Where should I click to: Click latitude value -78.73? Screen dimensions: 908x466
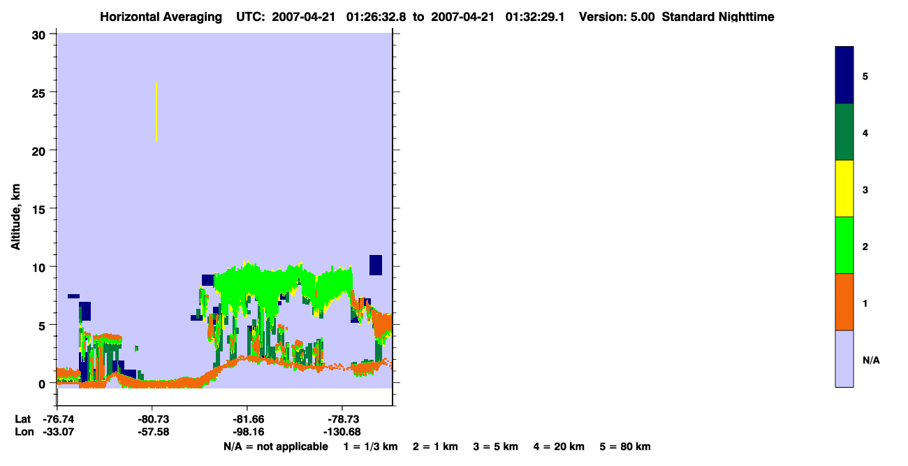343,419
